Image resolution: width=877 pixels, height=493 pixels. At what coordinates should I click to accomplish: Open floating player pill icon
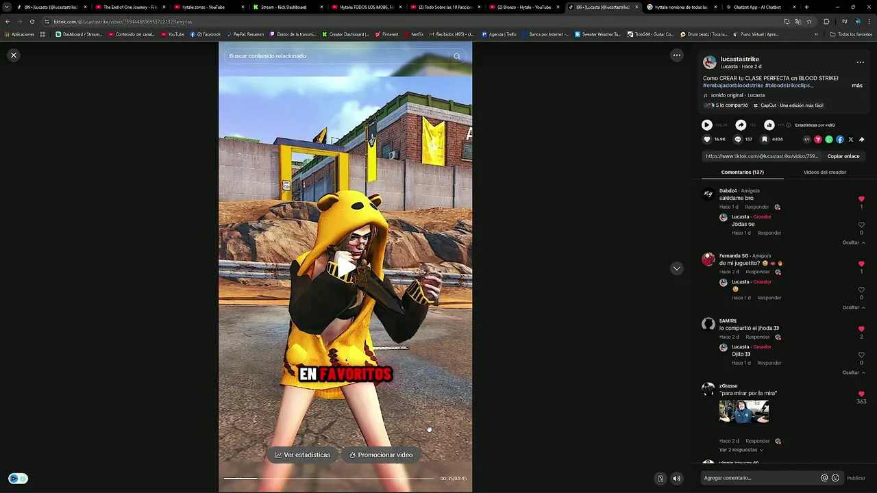tap(18, 479)
